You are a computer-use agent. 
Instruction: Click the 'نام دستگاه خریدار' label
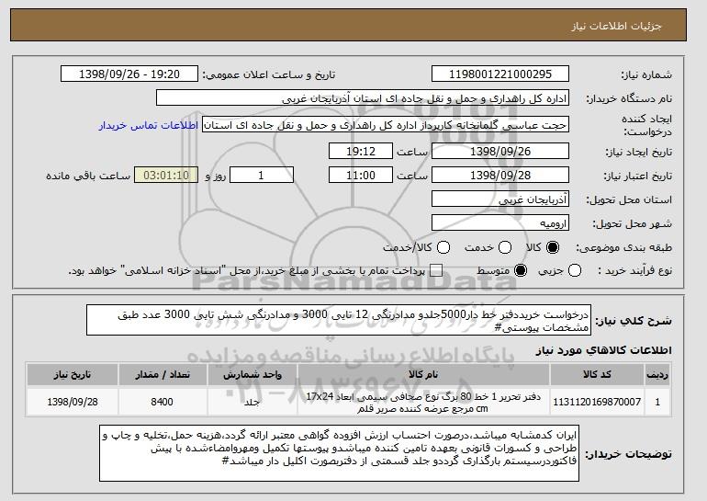click(x=629, y=98)
